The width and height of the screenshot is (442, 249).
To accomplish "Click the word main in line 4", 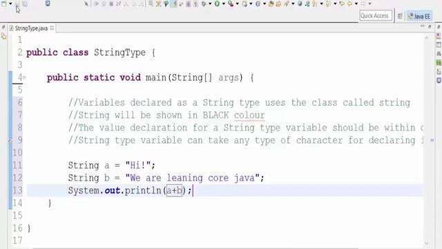I will (x=156, y=77).
